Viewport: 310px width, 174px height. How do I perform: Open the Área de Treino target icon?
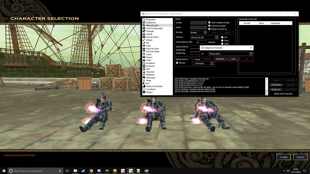pos(144,37)
